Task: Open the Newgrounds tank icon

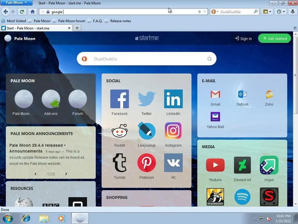Action: tap(215, 197)
